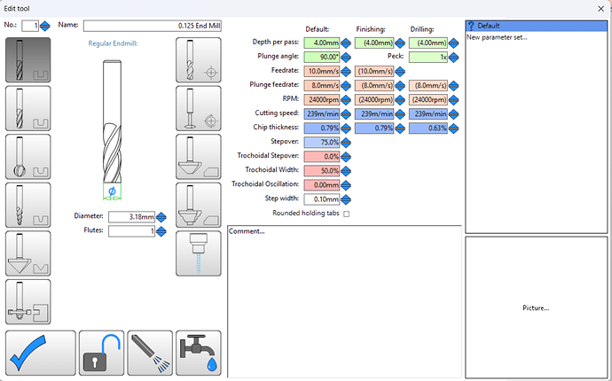Adjust the Diameter value stepper arrows
Image resolution: width=612 pixels, height=381 pixels.
coord(162,216)
